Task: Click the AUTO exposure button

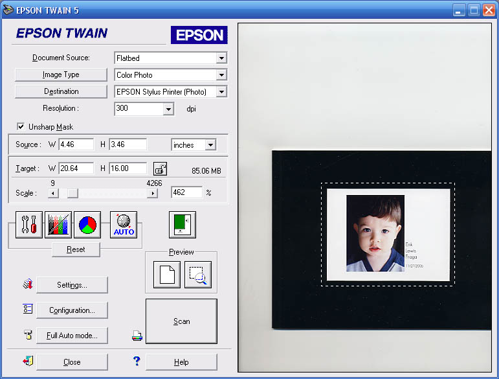Action: tap(124, 225)
